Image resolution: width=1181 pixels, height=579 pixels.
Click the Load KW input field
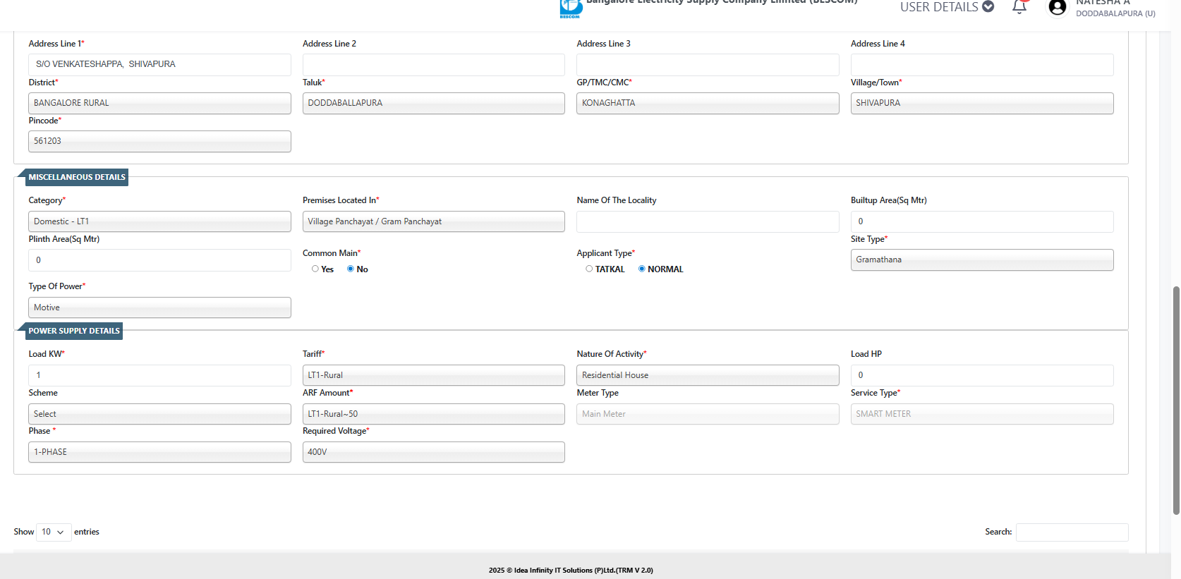(x=159, y=375)
